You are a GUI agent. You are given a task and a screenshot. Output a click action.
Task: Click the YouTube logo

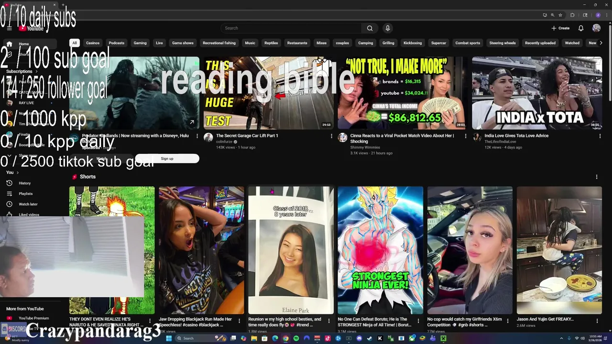pyautogui.click(x=32, y=28)
